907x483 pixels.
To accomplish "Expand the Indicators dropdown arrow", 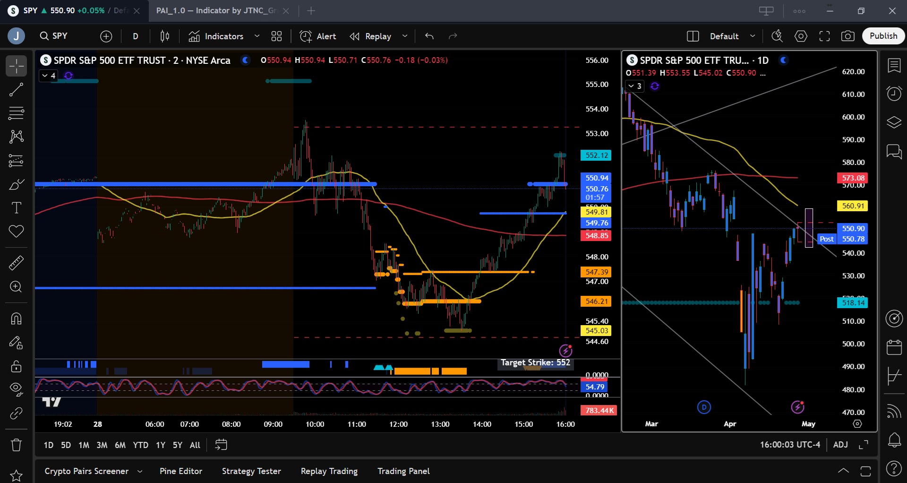I will click(x=257, y=36).
